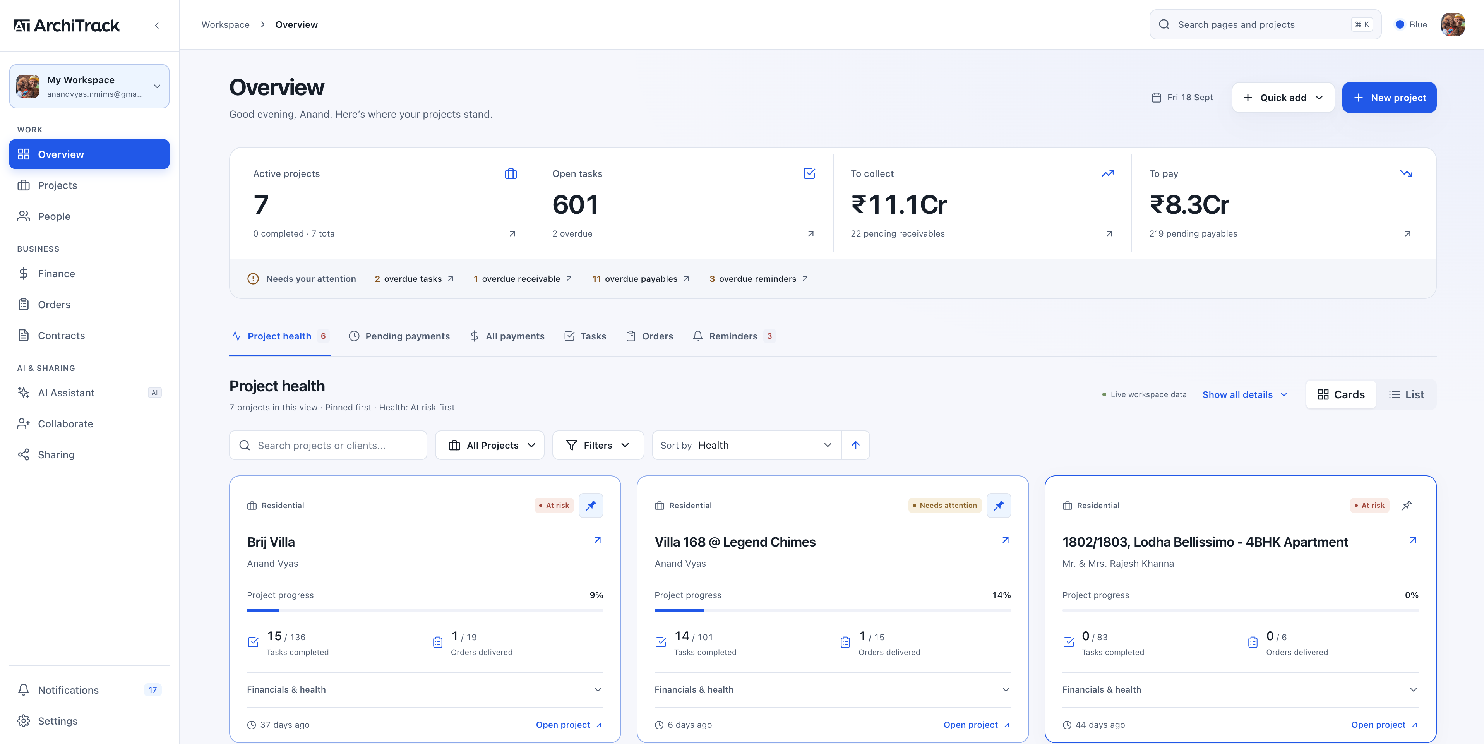Switch to the All payments tab
The image size is (1484, 744).
pyautogui.click(x=507, y=336)
